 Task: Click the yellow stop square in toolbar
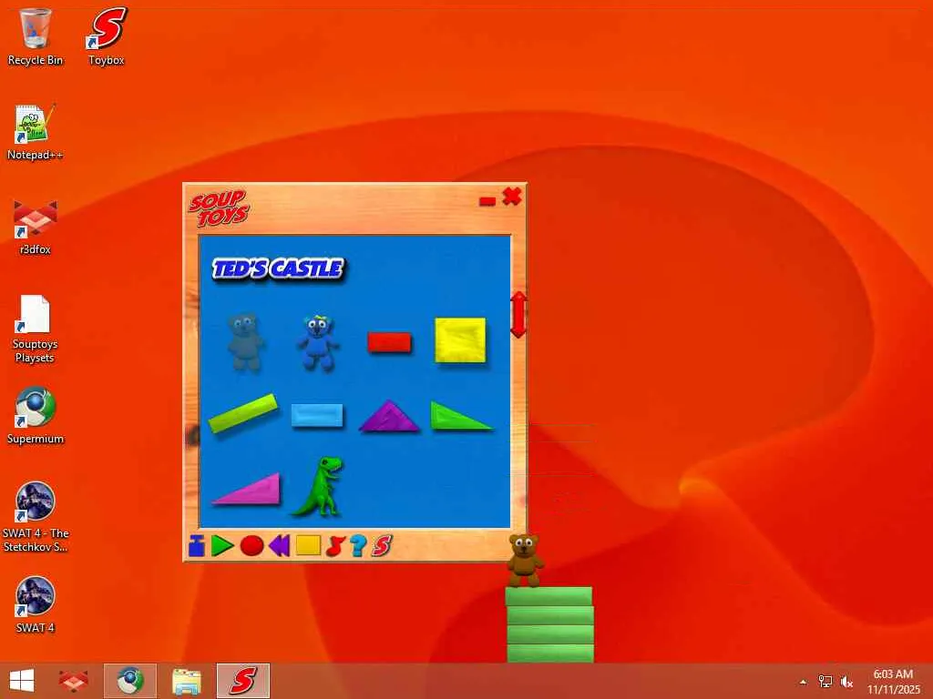[x=308, y=545]
